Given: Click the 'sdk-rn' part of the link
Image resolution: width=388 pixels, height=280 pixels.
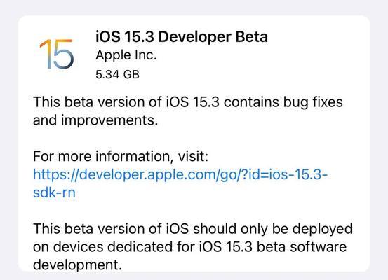Looking at the screenshot, I should pyautogui.click(x=54, y=192).
